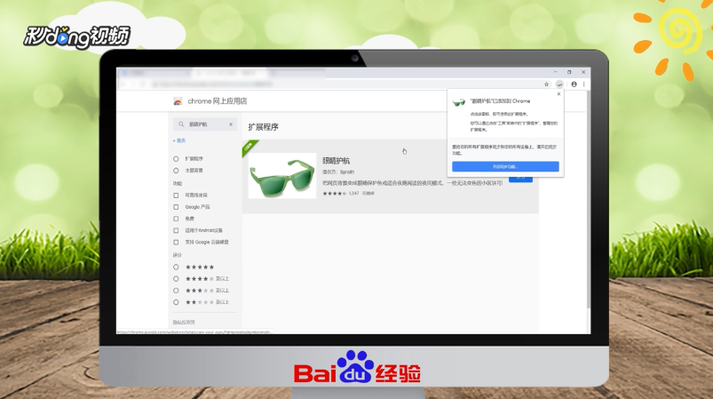The width and height of the screenshot is (713, 399).
Task: Open the 眼睛护航 extension title
Action: (x=336, y=161)
